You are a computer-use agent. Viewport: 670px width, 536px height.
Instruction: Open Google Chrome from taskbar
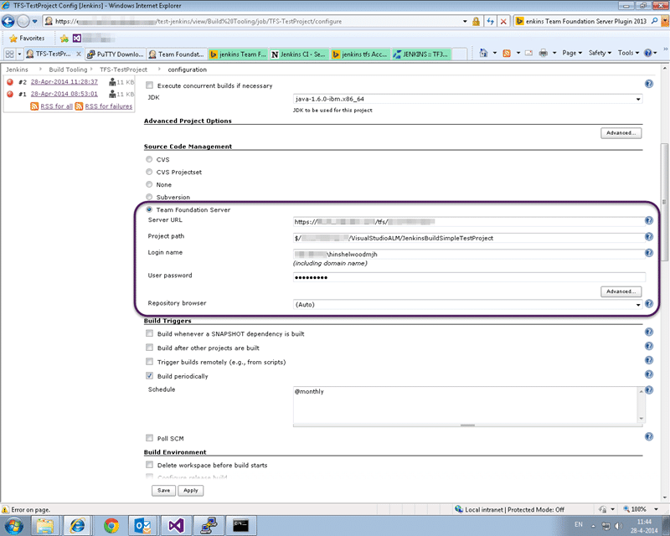111,525
